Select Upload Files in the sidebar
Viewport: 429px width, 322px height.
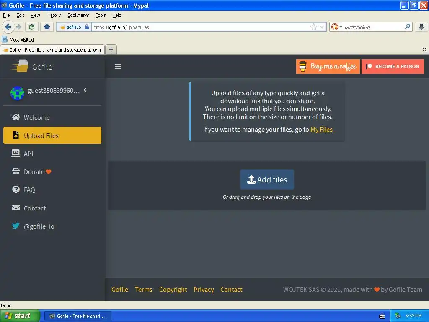pyautogui.click(x=52, y=135)
